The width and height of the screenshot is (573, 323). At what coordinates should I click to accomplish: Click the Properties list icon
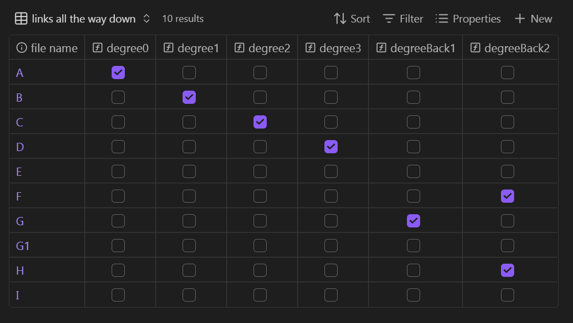pyautogui.click(x=442, y=19)
